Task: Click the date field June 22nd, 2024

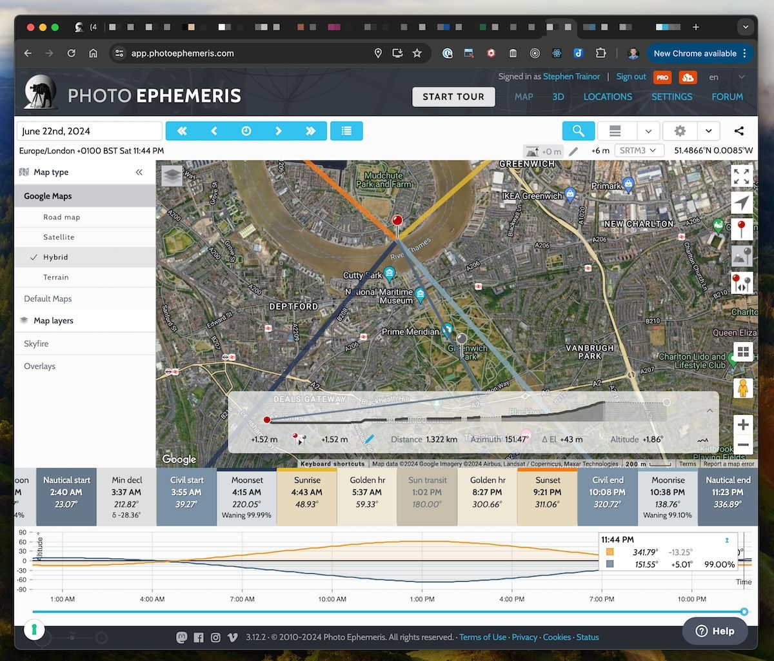Action: click(90, 131)
